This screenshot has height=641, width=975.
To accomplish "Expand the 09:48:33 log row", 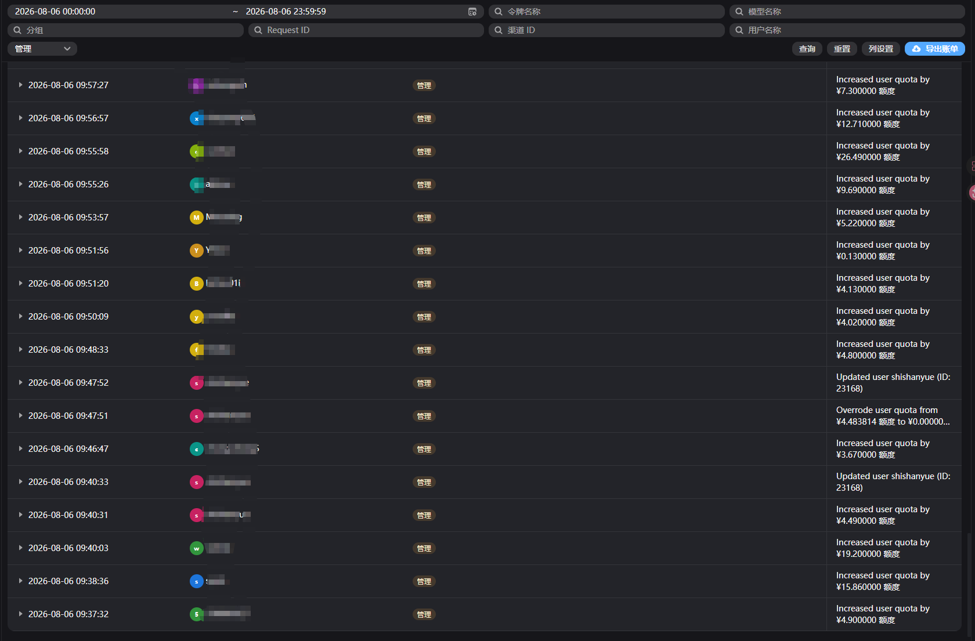I will coord(20,349).
